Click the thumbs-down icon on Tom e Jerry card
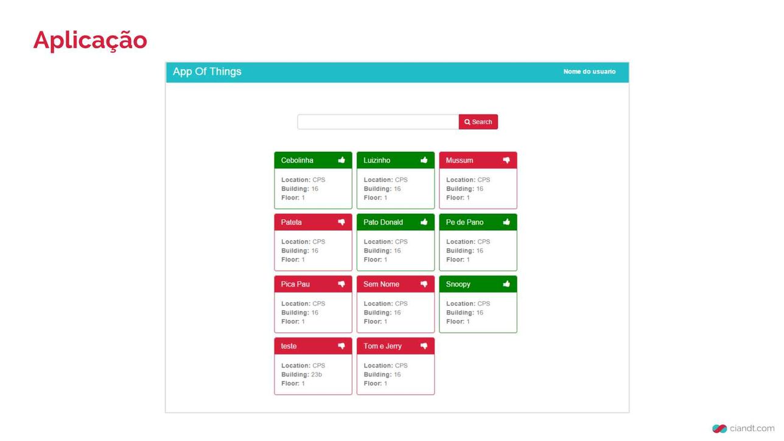784x441 pixels. tap(424, 347)
